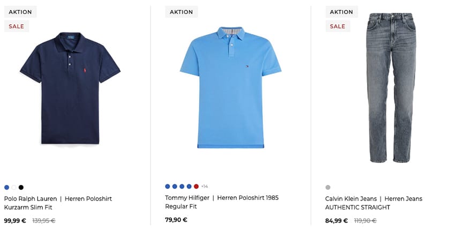Open Tommy Hilfiger Herren Poloshirt 1985 link

point(222,202)
